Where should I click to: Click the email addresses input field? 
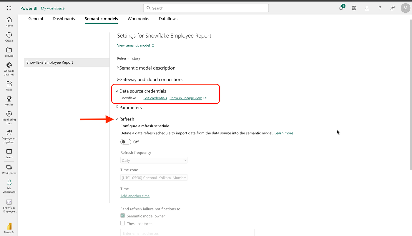[187, 232]
